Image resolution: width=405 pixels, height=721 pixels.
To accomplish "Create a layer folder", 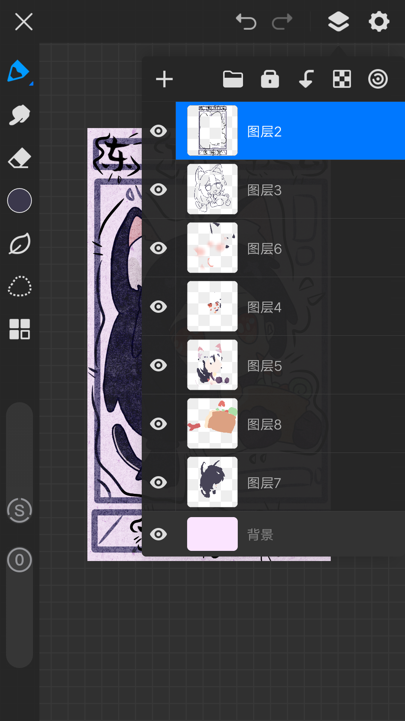I will pyautogui.click(x=233, y=79).
